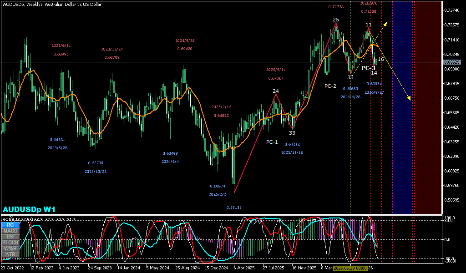Select the 2023/12/24 date label

click(112, 49)
